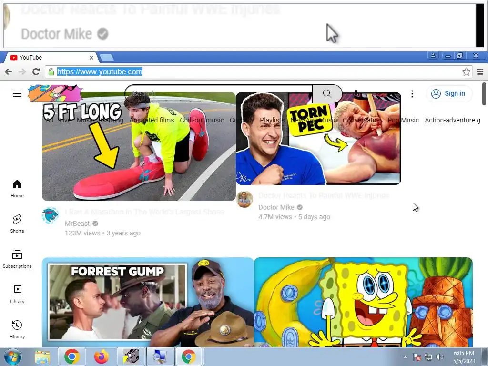Open File Explorer from taskbar
488x366 pixels.
pos(42,356)
